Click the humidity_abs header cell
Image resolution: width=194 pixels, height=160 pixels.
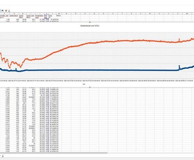(x=4, y=16)
